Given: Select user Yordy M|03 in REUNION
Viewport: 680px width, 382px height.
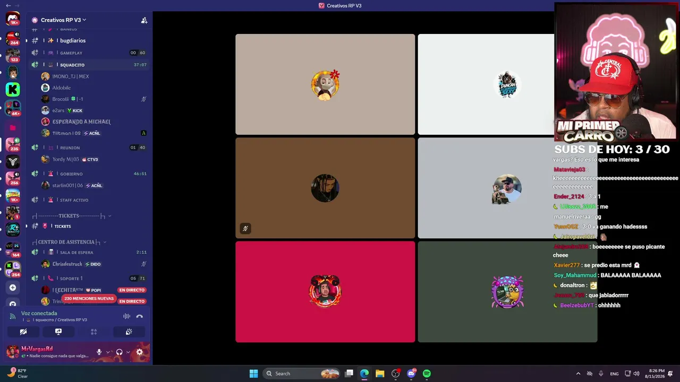Looking at the screenshot, I should pyautogui.click(x=93, y=159).
